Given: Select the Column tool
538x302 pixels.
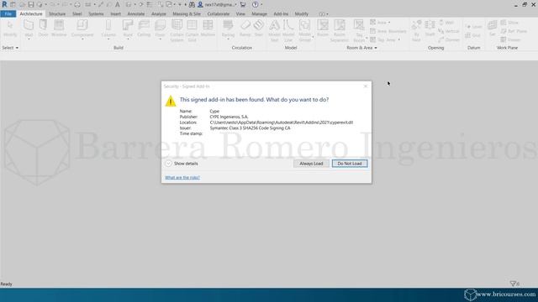Looking at the screenshot, I should [x=108, y=29].
